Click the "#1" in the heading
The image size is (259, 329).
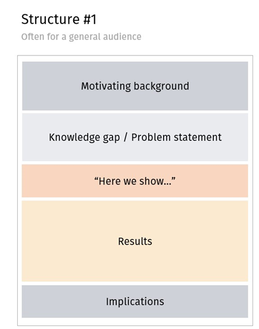click(x=90, y=19)
